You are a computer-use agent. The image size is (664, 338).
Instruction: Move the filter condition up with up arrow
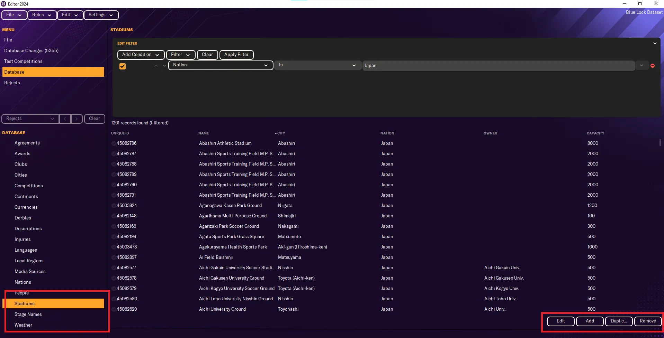[156, 65]
